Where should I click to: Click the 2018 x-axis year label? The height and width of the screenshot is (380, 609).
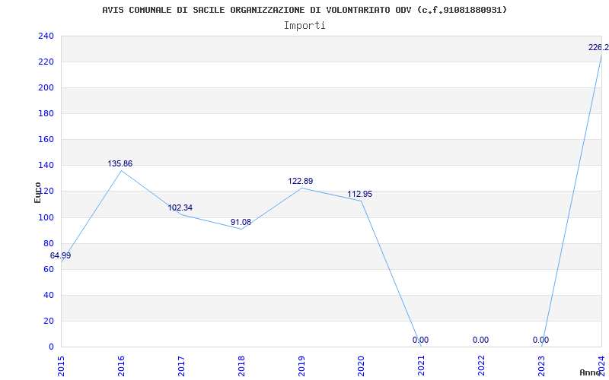[241, 366]
